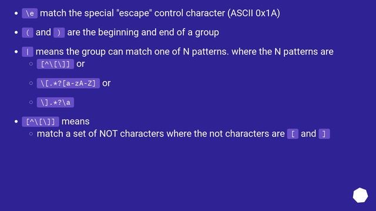
Task: Click the single [ bracket code chip
Action: [x=293, y=134]
